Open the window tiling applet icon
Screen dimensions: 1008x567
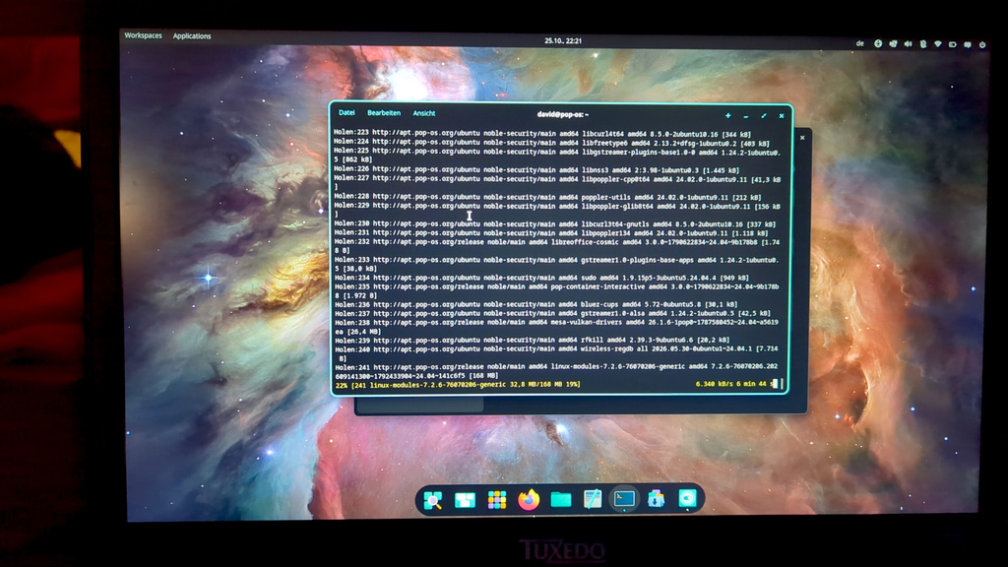coord(893,43)
